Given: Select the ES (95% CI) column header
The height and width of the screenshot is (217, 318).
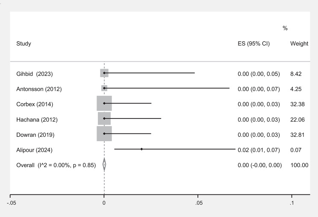Looking at the screenshot, I should (x=253, y=43).
